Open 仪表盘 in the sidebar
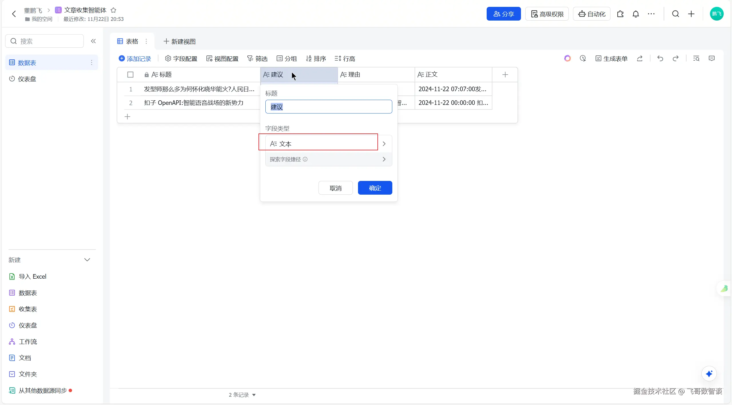Image resolution: width=732 pixels, height=405 pixels. (27, 79)
